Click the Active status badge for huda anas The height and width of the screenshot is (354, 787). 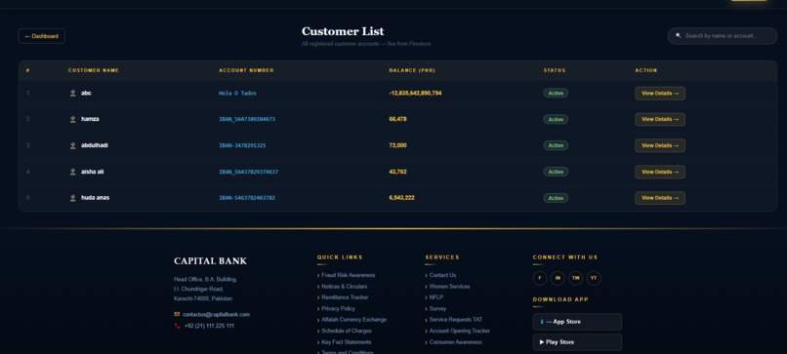(x=556, y=198)
